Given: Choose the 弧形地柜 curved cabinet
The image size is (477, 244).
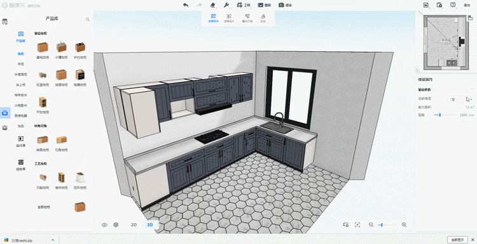Looking at the screenshot, I should click(80, 181).
